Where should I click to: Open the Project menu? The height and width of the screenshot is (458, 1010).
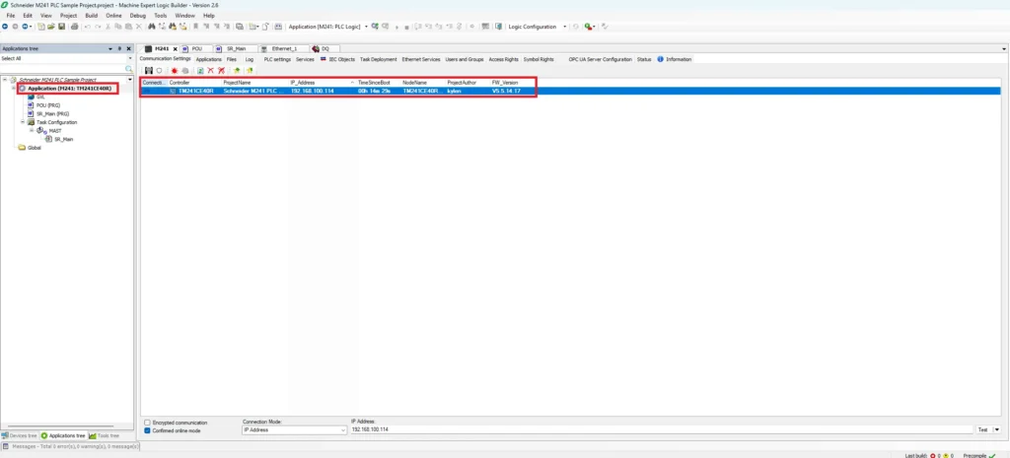coord(68,16)
